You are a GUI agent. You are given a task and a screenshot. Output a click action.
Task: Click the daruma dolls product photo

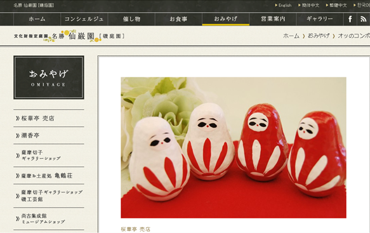tap(234, 147)
